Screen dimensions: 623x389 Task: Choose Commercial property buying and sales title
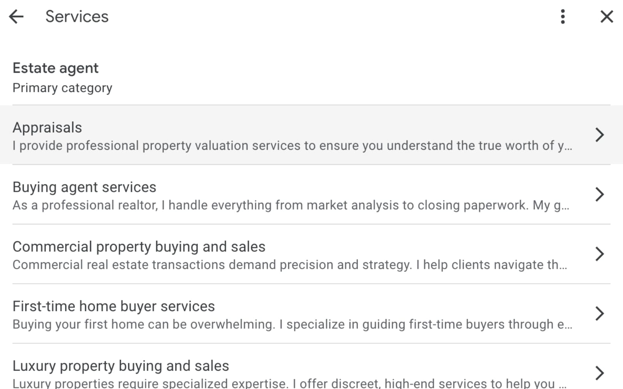click(x=139, y=247)
